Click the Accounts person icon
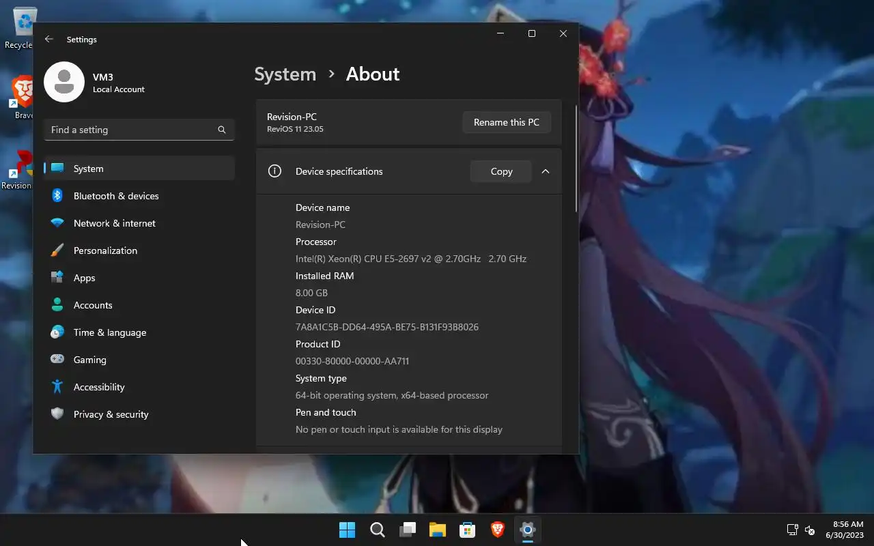This screenshot has height=546, width=874. click(x=57, y=305)
